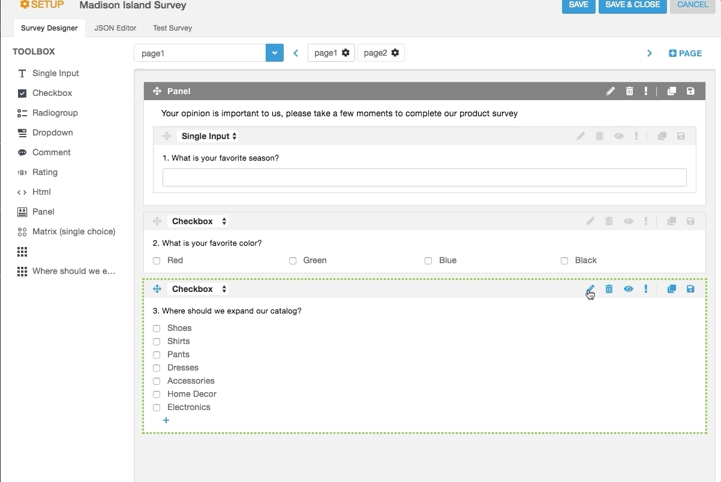Mark the favorite color question required

pyautogui.click(x=646, y=221)
